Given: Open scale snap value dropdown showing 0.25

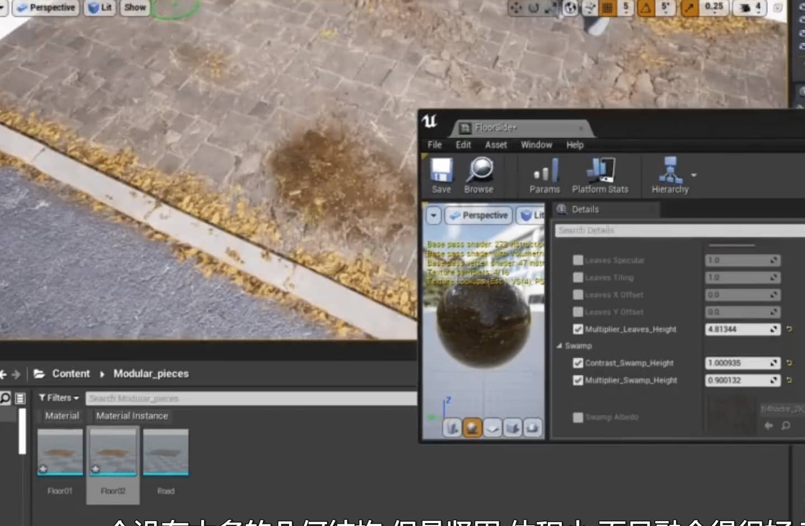Looking at the screenshot, I should [x=714, y=7].
